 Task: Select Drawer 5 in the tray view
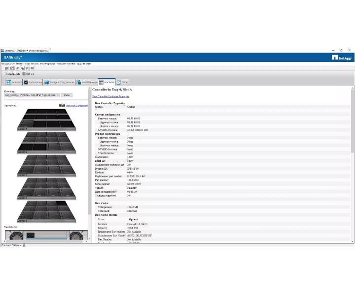[46, 212]
